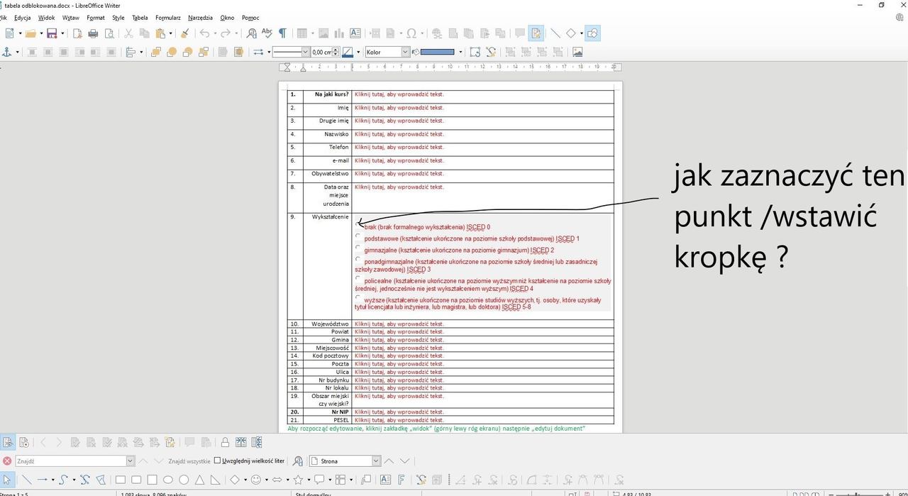
Task: Open the Wstaw menu
Action: tap(70, 18)
